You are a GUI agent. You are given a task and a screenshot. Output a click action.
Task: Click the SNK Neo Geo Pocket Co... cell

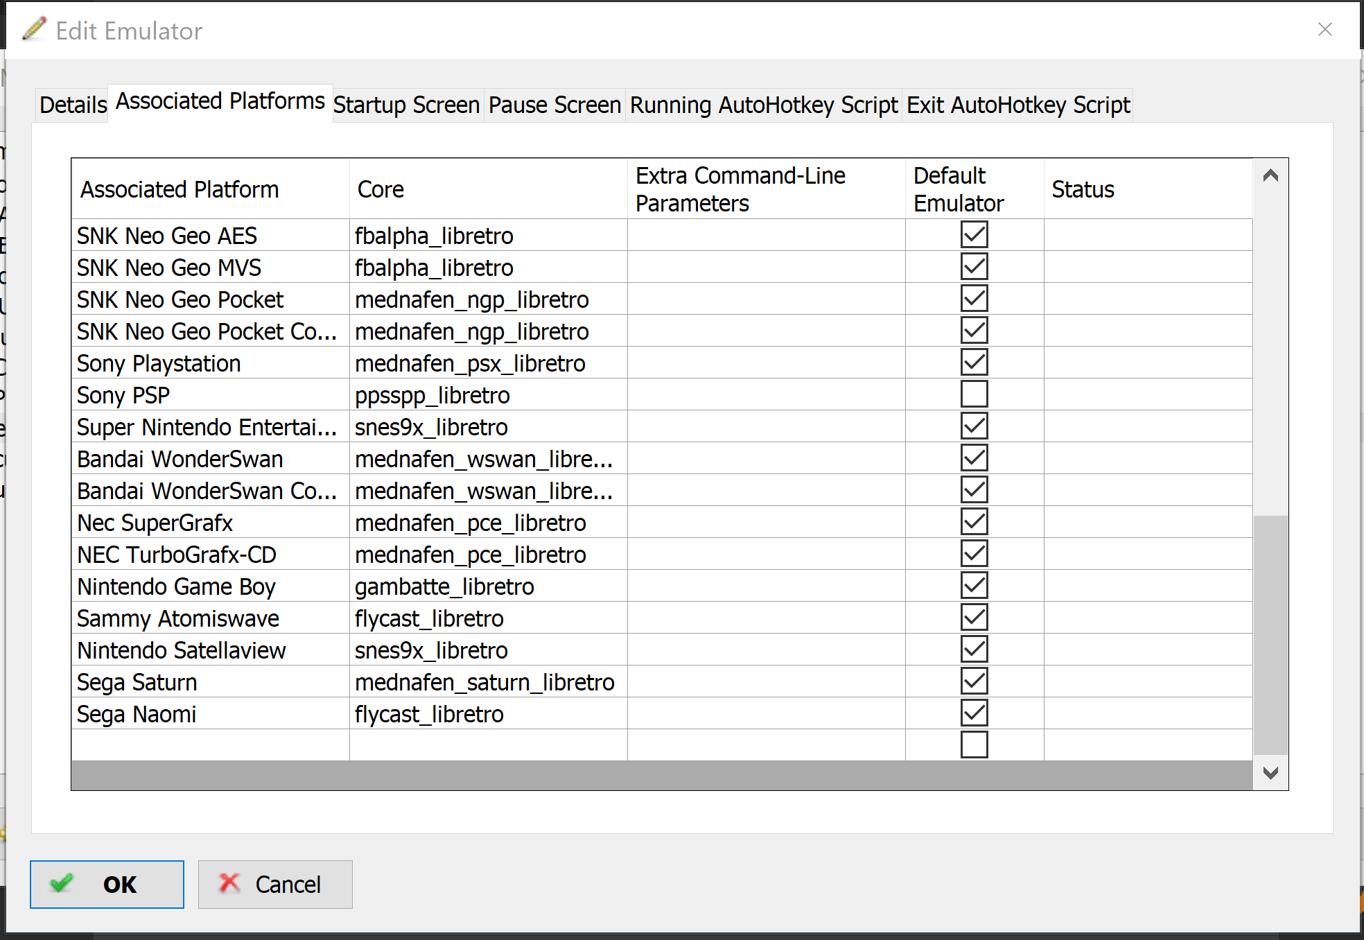(211, 331)
